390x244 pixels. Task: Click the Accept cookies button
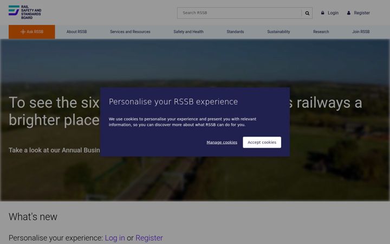point(262,142)
